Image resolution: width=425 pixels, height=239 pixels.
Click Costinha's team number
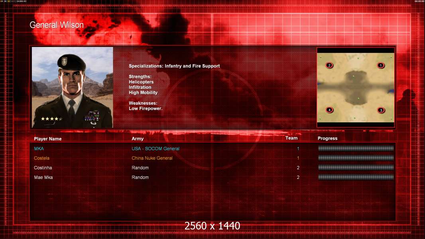(298, 168)
